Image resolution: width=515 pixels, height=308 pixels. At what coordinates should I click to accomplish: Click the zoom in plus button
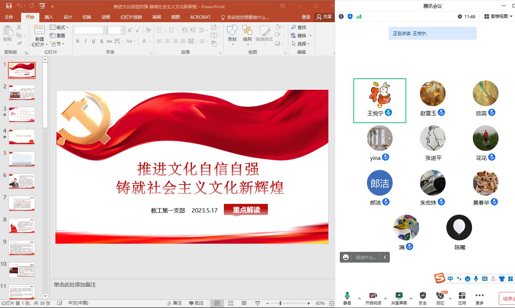click(308, 303)
